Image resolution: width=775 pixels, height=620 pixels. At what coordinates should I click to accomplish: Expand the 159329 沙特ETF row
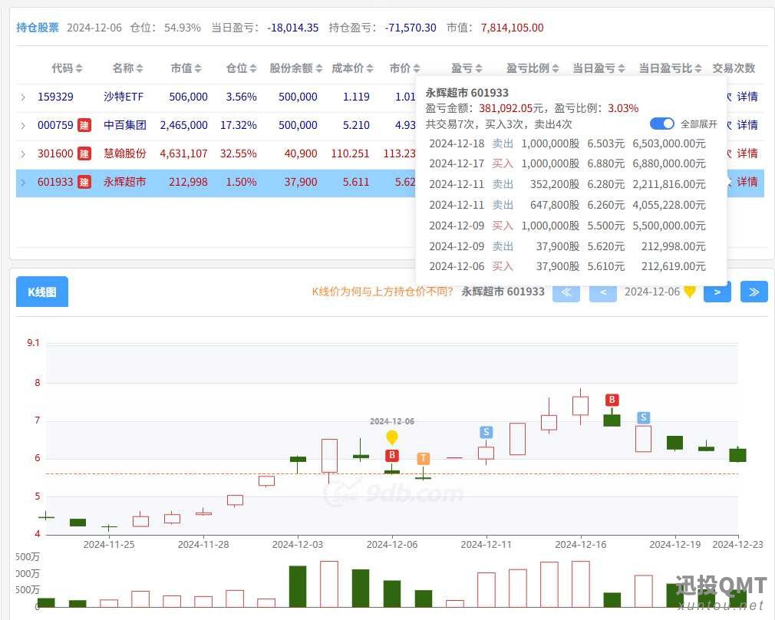[x=23, y=97]
